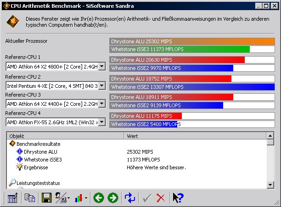The width and height of the screenshot is (281, 207).
Task: Open Referenz-CPU 2 dropdown arrow
Action: pos(101,86)
